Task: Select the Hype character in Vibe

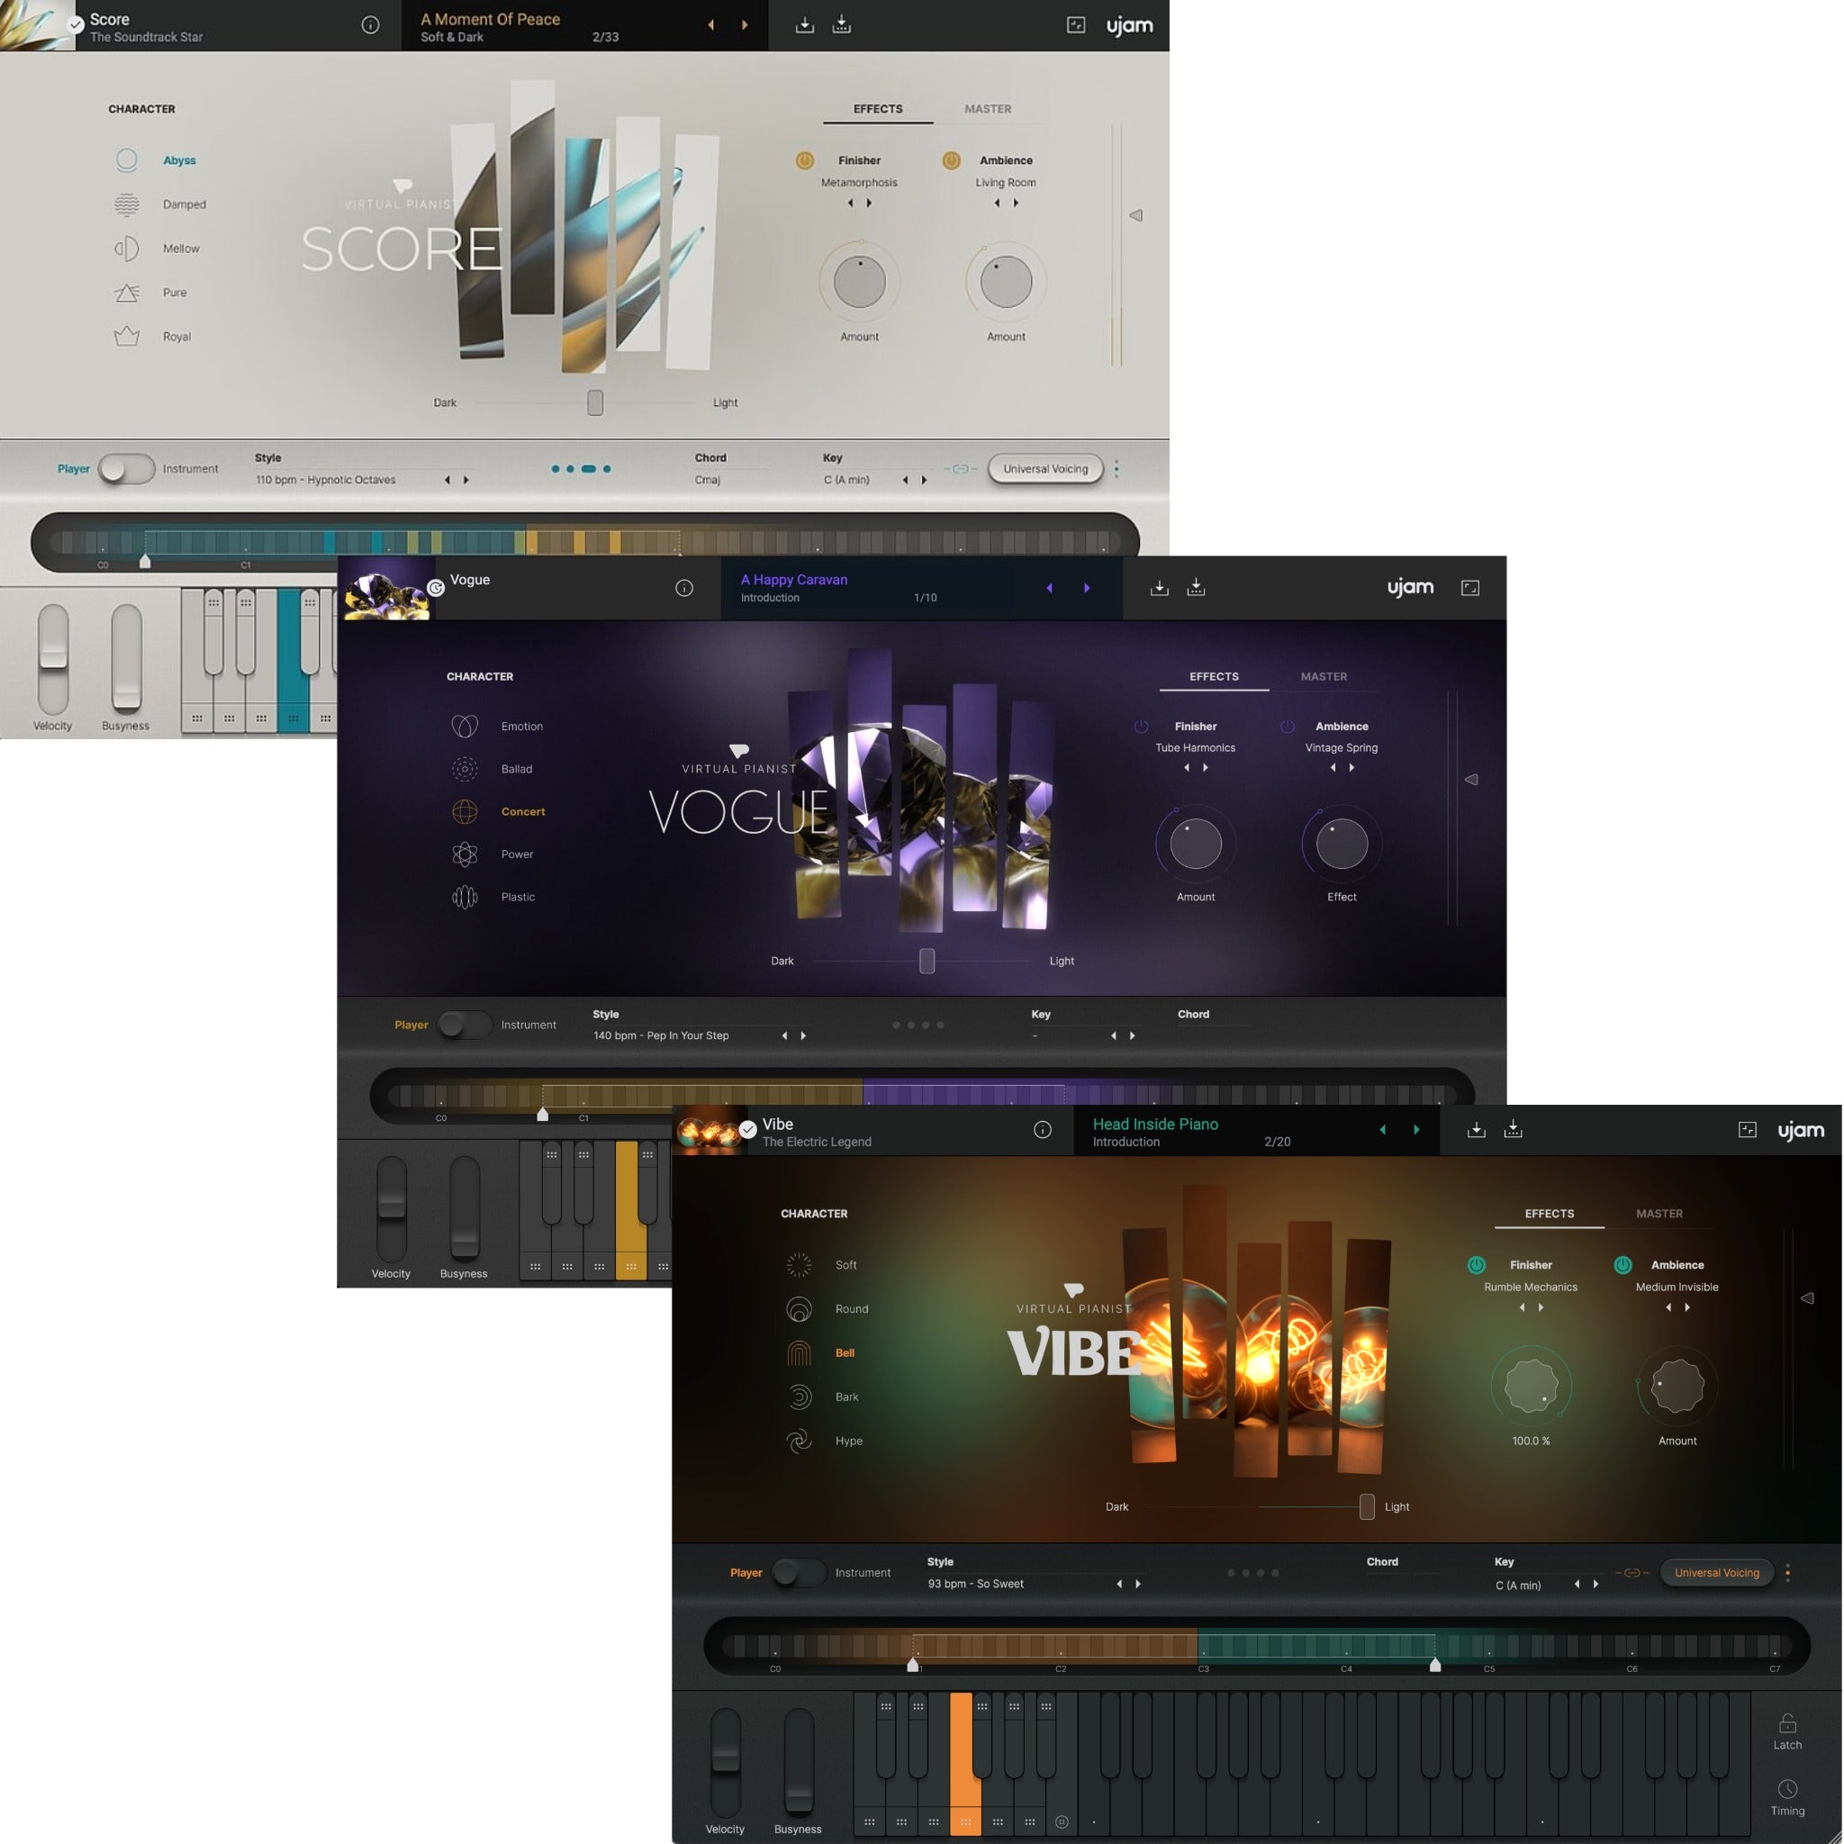Action: click(x=848, y=1442)
